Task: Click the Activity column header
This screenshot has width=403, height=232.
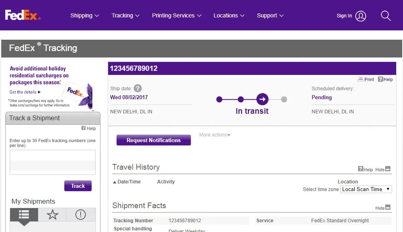Action: (x=166, y=182)
